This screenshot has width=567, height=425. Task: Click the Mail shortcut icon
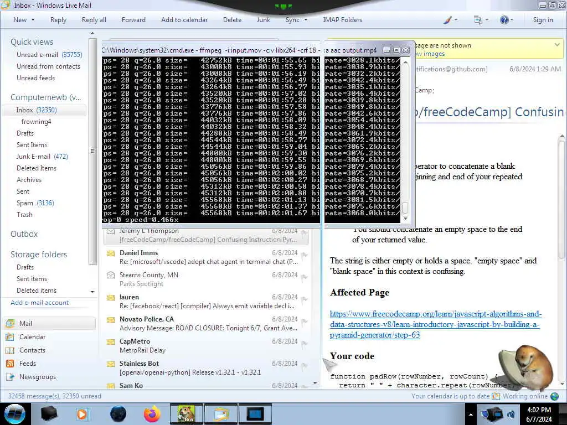coord(10,323)
